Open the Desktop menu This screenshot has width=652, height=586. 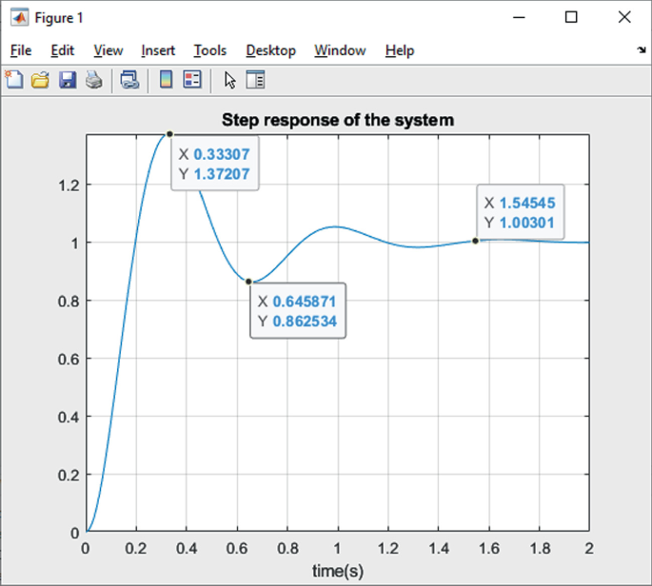pos(270,50)
